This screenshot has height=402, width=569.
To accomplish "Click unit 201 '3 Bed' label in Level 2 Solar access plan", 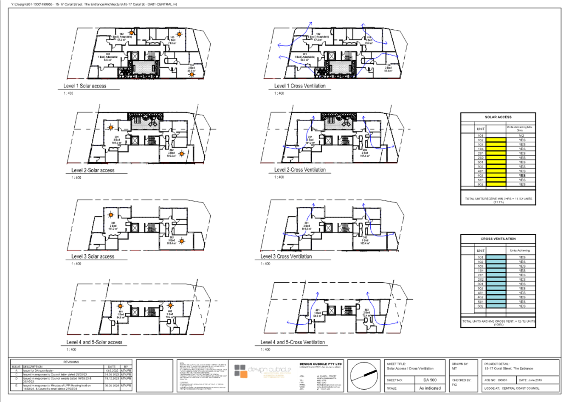I will (x=116, y=140).
